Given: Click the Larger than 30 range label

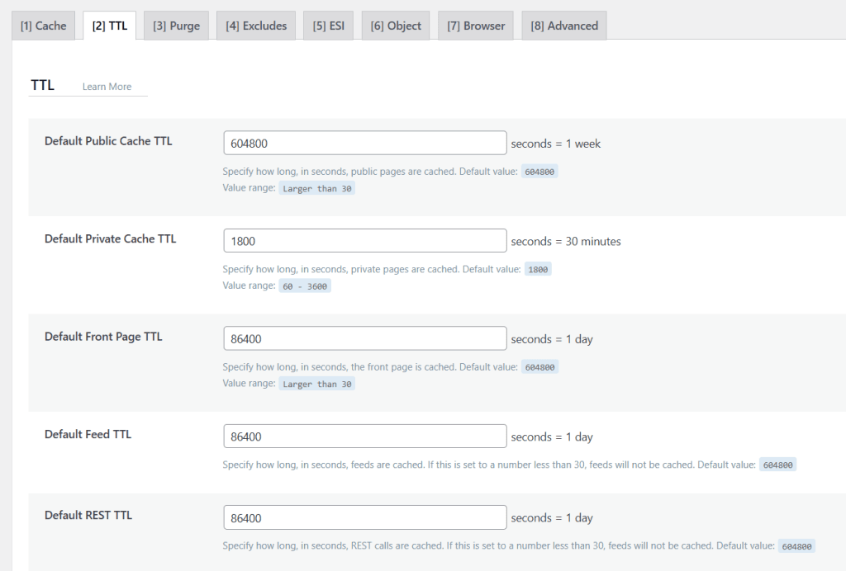Looking at the screenshot, I should tap(316, 188).
